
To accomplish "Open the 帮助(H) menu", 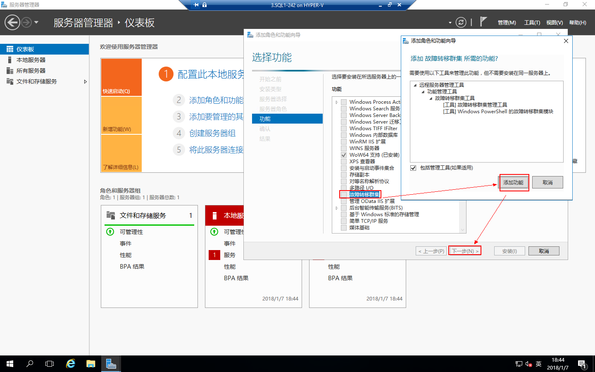I will click(578, 23).
